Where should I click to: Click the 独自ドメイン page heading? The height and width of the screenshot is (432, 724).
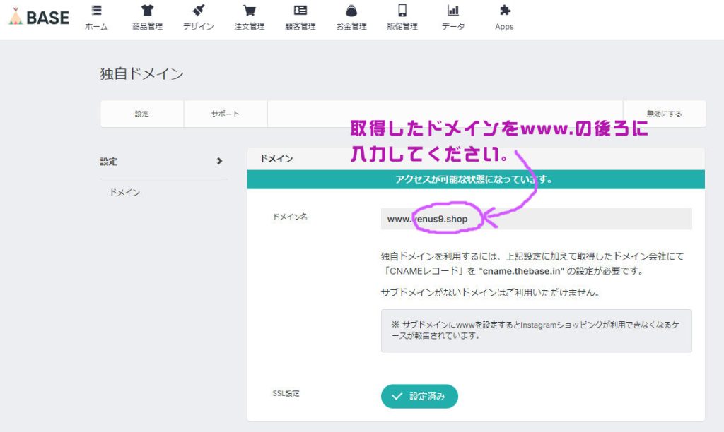(142, 73)
